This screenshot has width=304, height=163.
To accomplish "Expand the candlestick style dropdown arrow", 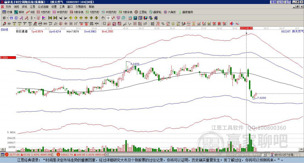I will (x=35, y=18).
